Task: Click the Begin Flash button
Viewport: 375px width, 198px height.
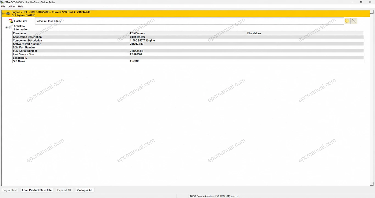Action: point(10,190)
